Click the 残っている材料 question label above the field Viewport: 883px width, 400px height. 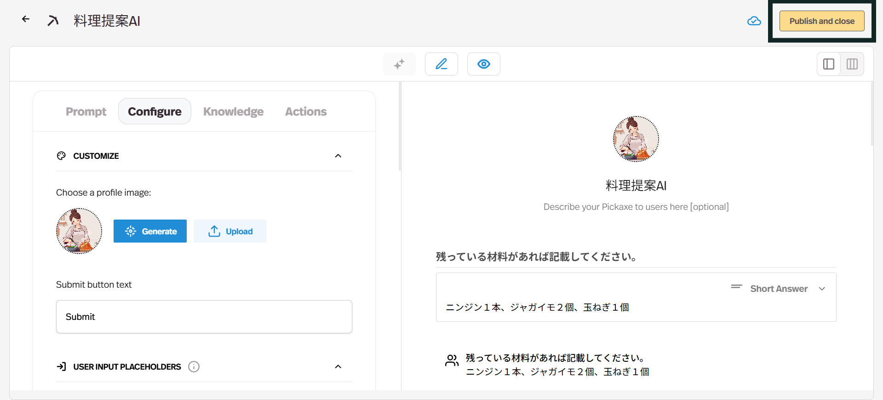(x=536, y=256)
